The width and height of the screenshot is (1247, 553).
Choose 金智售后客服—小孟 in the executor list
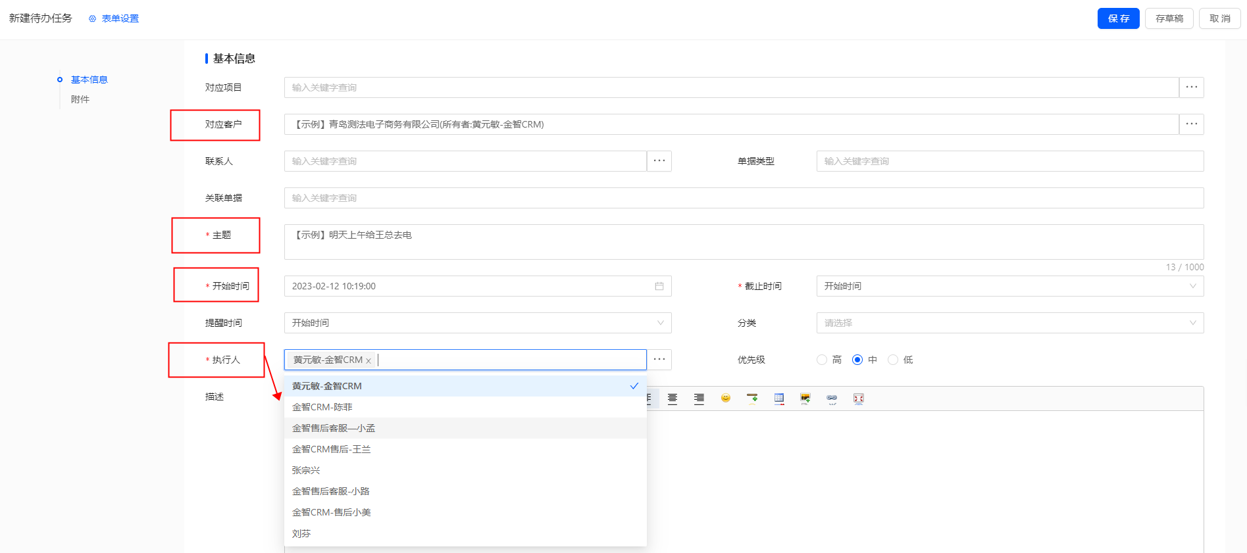(x=465, y=428)
